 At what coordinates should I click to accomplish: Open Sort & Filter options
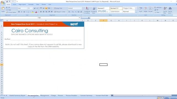click(x=165, y=10)
